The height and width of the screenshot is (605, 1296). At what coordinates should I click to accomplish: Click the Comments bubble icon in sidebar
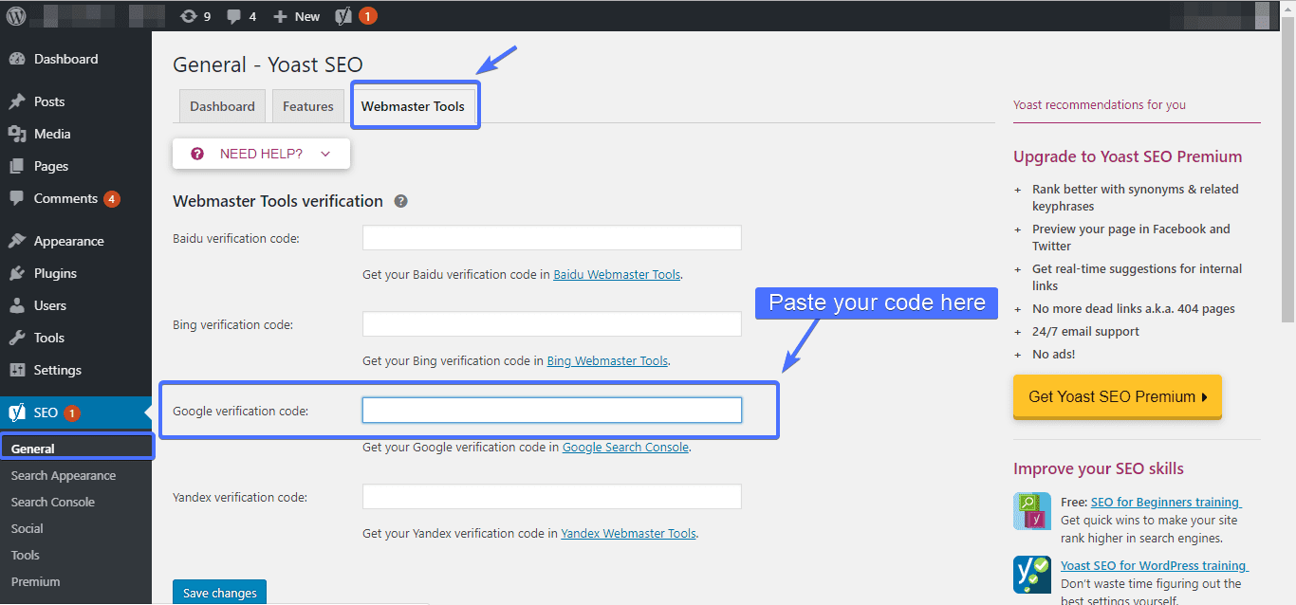pyautogui.click(x=17, y=198)
